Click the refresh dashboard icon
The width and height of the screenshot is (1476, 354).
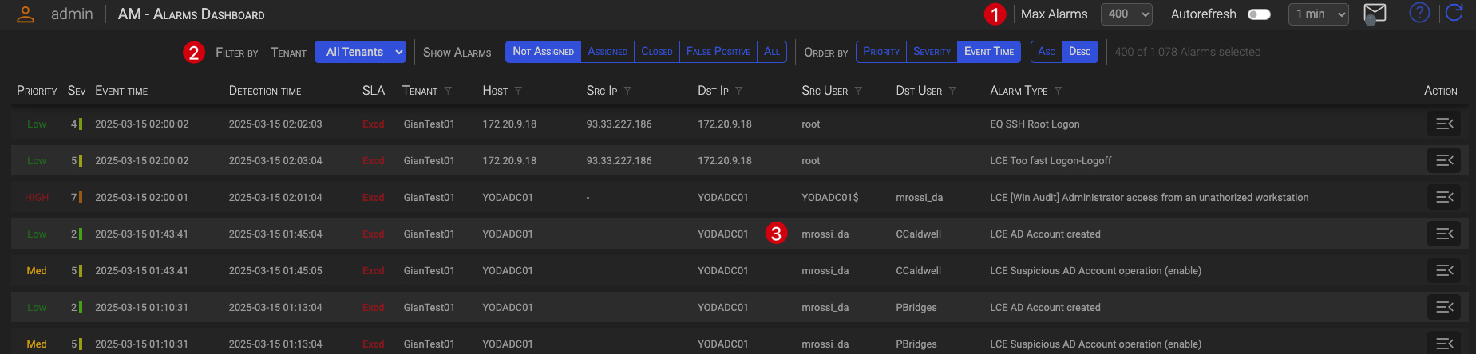click(1454, 13)
